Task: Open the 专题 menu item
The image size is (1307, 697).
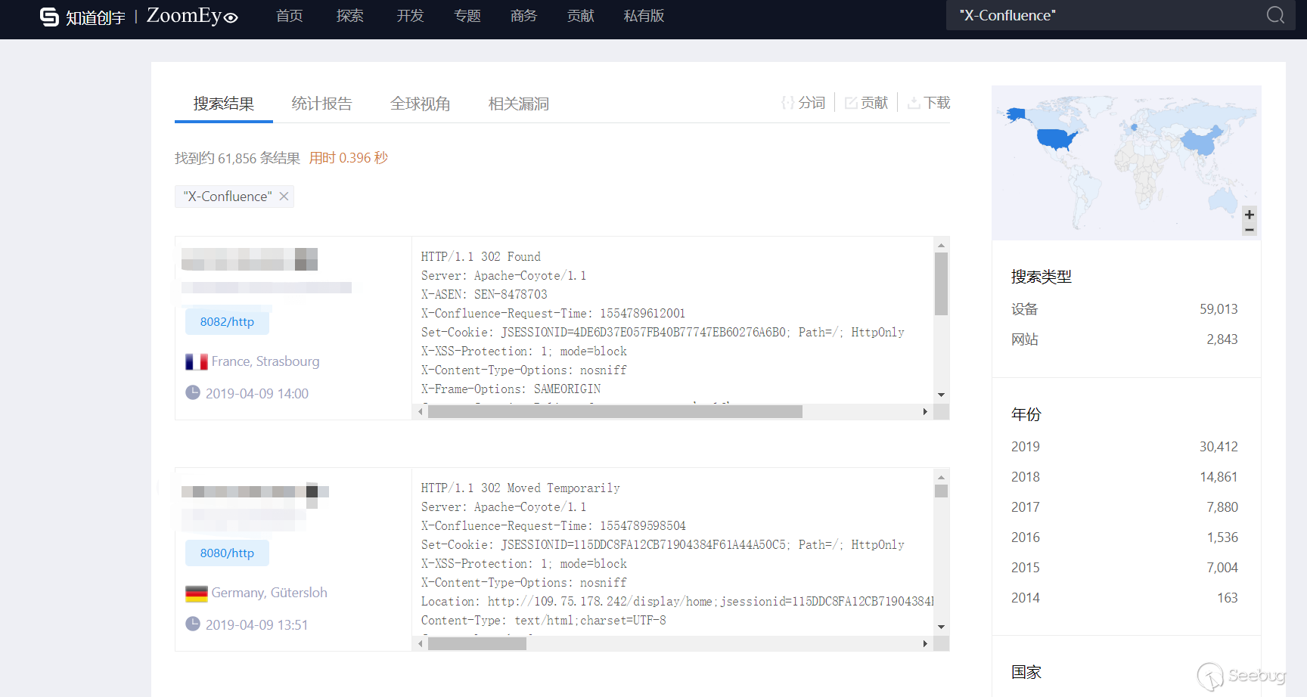Action: click(467, 16)
